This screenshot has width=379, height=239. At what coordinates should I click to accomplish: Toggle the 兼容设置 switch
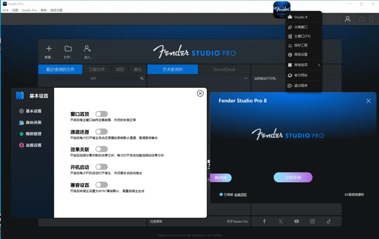[101, 185]
